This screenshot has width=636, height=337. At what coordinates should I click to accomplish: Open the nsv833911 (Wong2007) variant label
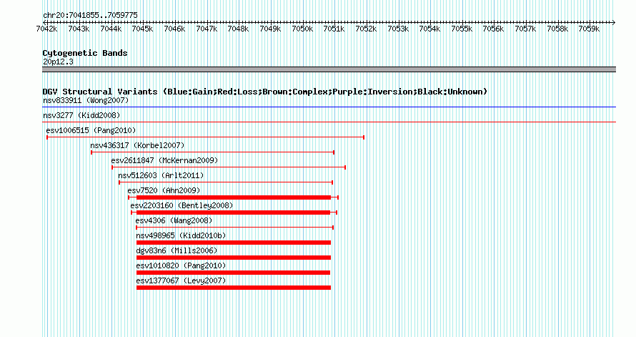(86, 100)
